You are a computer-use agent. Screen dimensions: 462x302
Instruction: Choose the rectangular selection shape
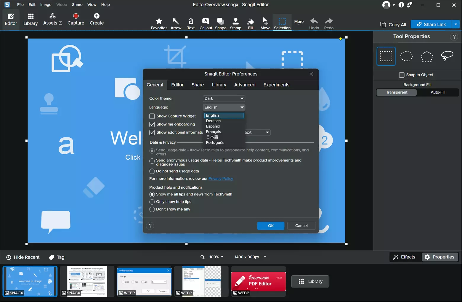386,56
